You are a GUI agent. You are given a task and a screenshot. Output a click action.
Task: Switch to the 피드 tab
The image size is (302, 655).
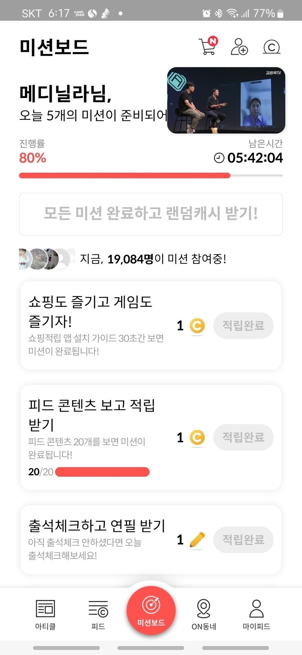coord(98,614)
